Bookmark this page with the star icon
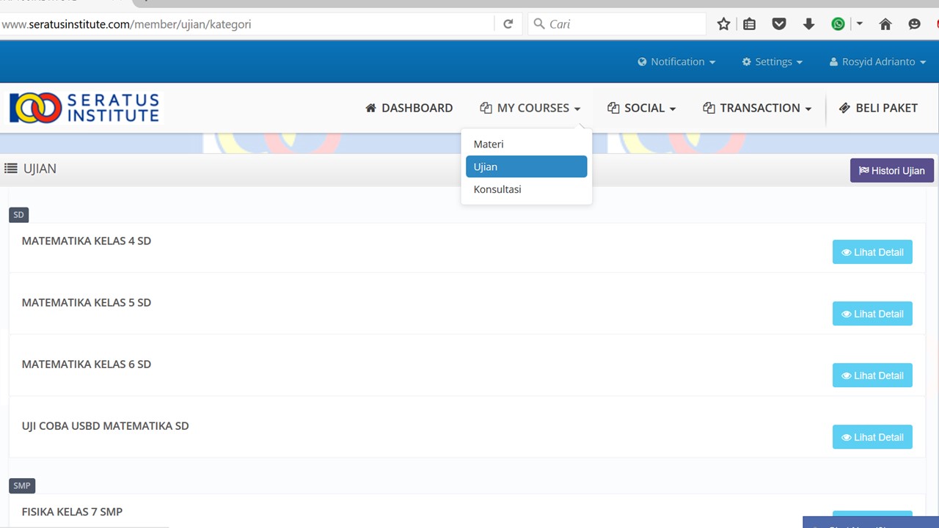The height and width of the screenshot is (528, 939). pos(723,24)
